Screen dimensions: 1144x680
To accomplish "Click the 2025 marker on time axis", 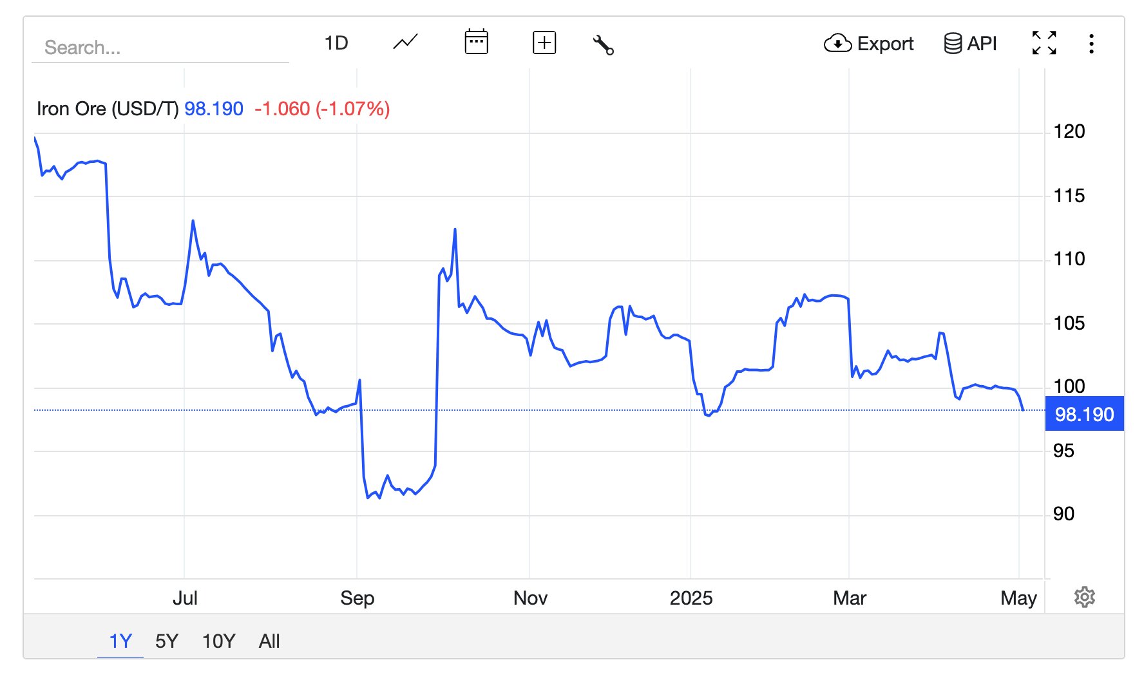I will coord(691,598).
